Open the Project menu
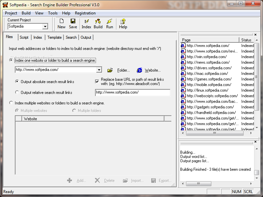This screenshot has width=263, height=197. 11,13
